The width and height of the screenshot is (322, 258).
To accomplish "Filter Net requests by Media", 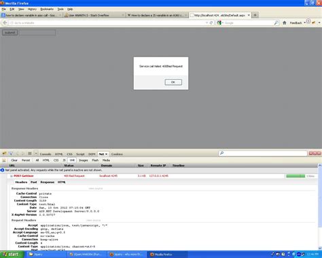I will click(106, 160).
